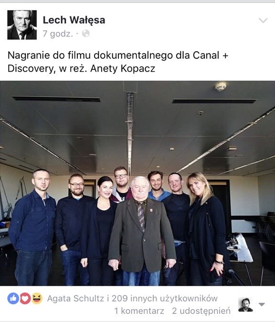Expand the post options chevron
The image size is (275, 322).
pyautogui.click(x=263, y=21)
